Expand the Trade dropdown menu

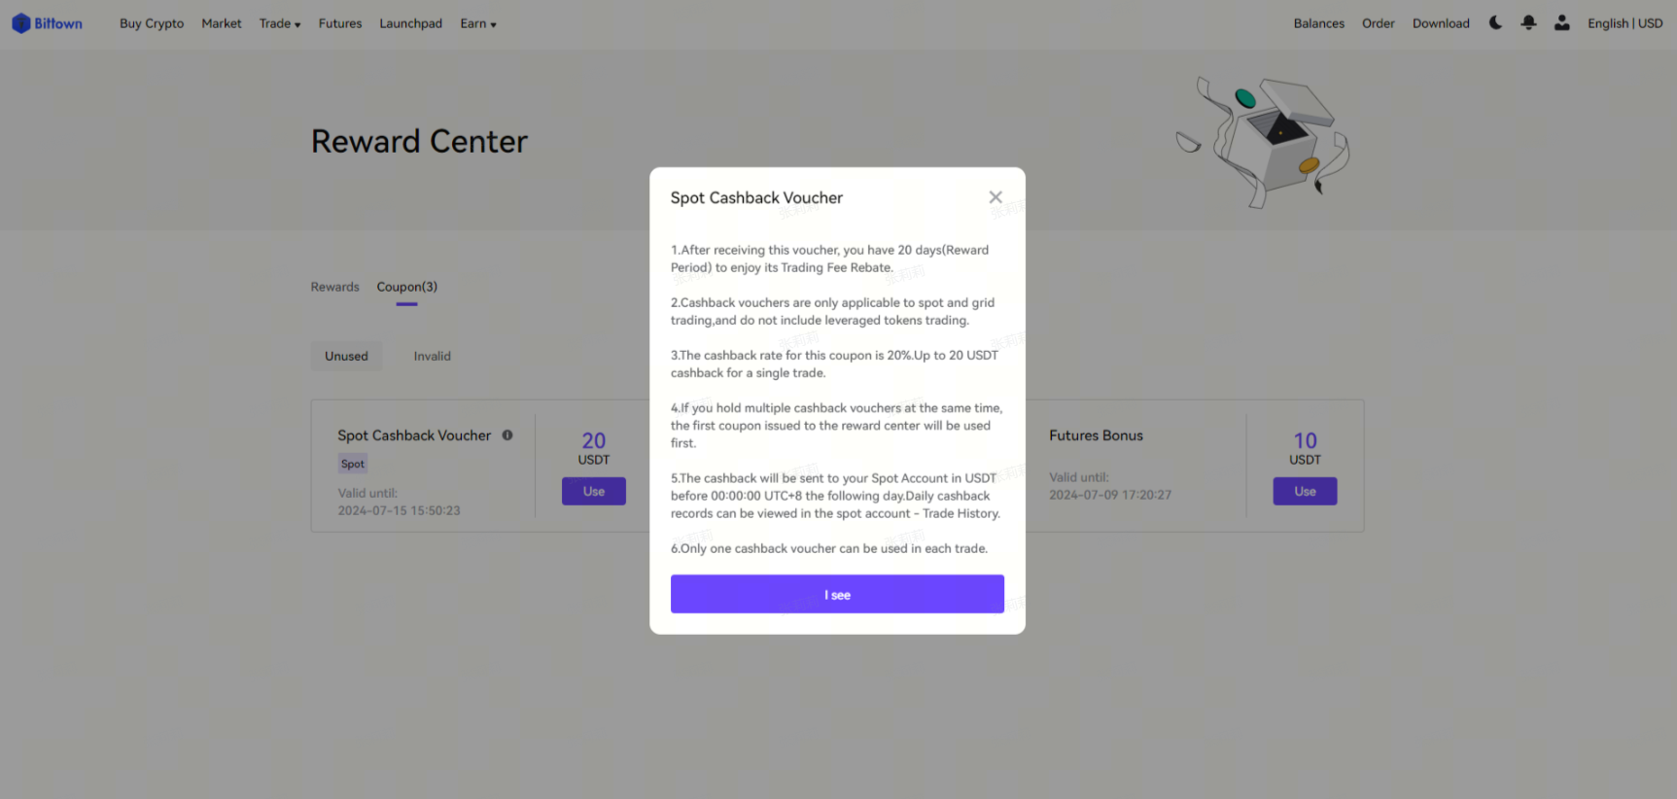click(280, 23)
